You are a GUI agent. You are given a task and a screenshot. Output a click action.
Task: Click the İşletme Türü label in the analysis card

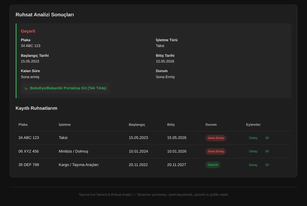167,40
